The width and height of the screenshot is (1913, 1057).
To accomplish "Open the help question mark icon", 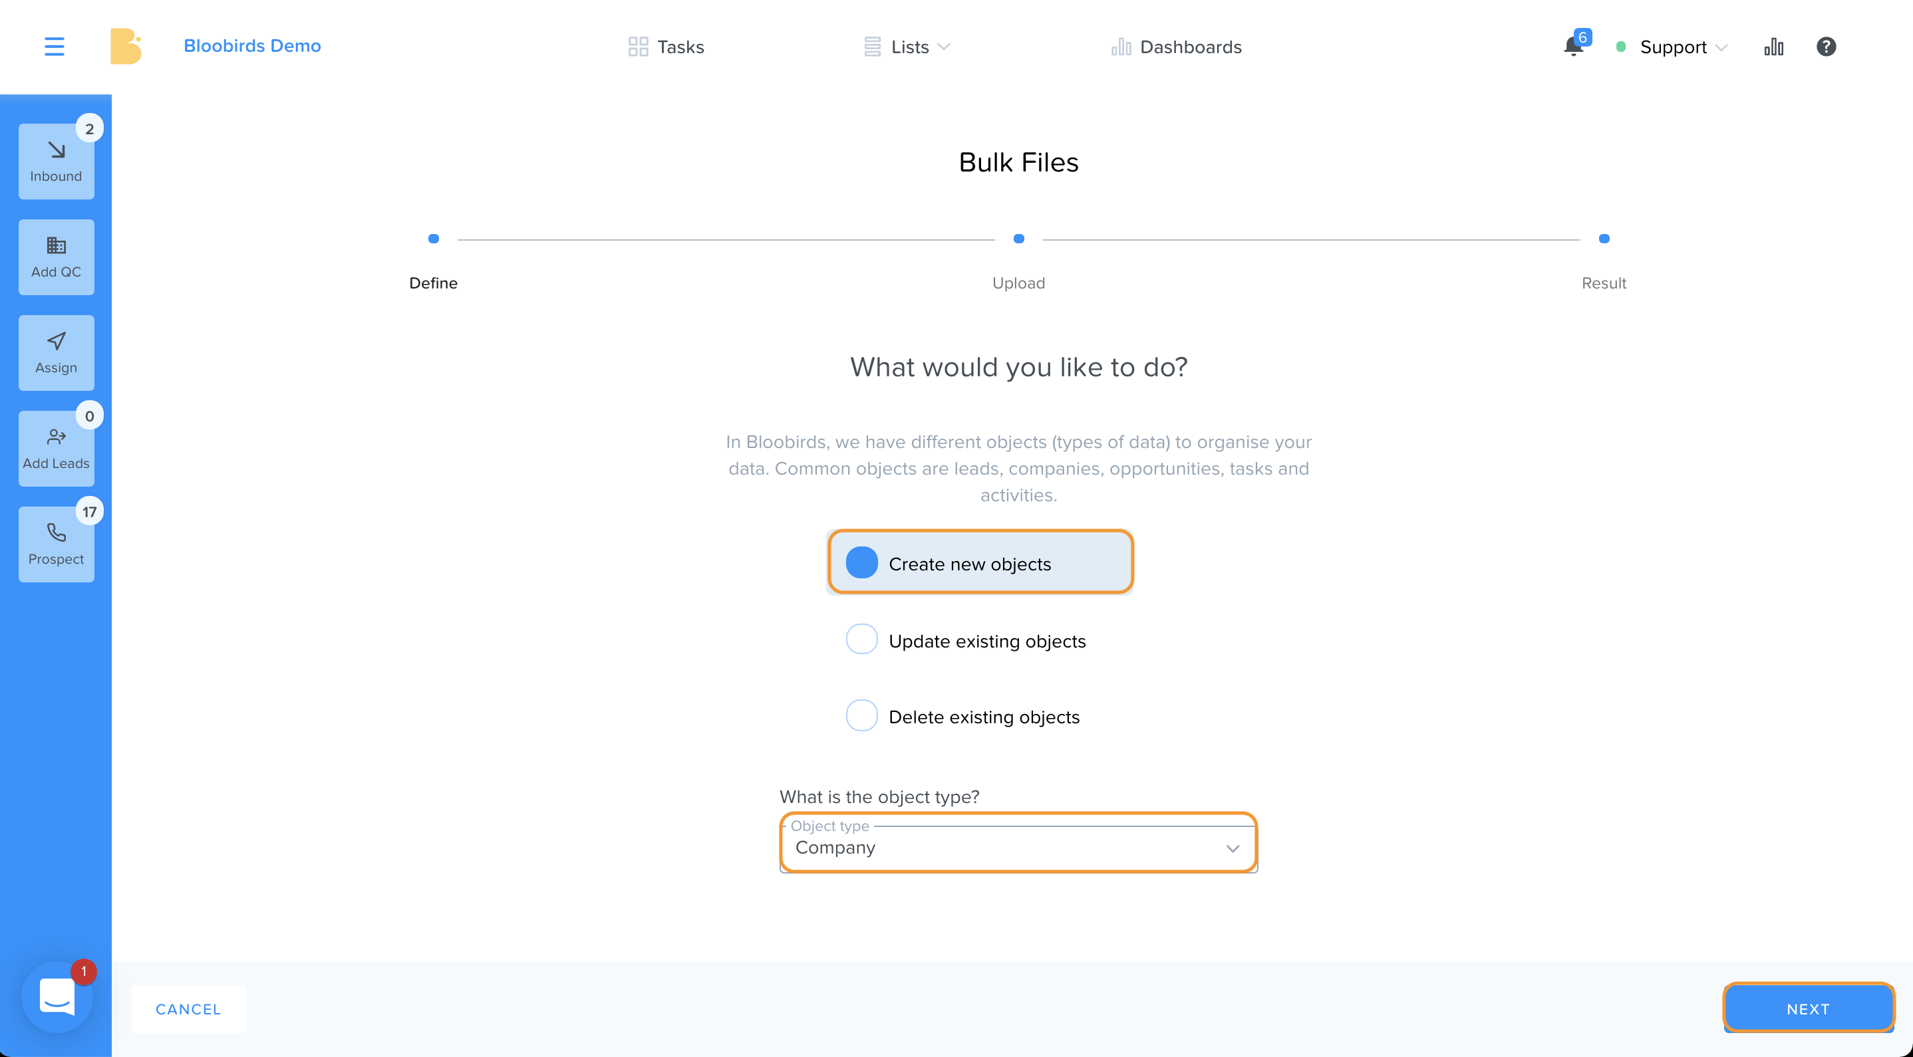I will pos(1826,47).
